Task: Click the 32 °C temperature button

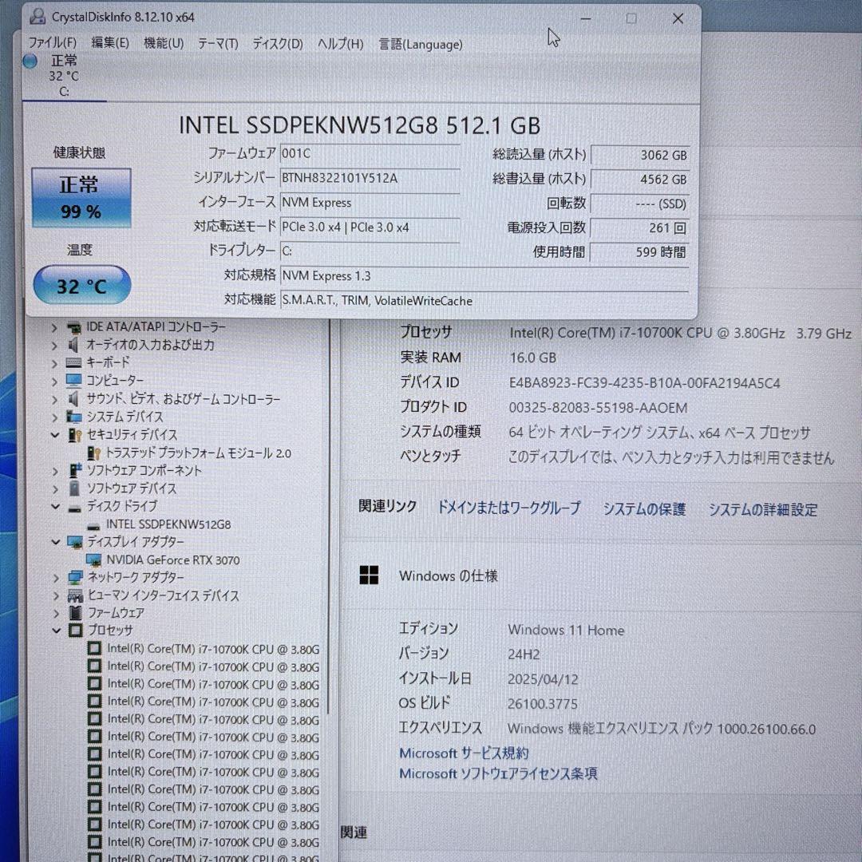Action: pos(82,285)
